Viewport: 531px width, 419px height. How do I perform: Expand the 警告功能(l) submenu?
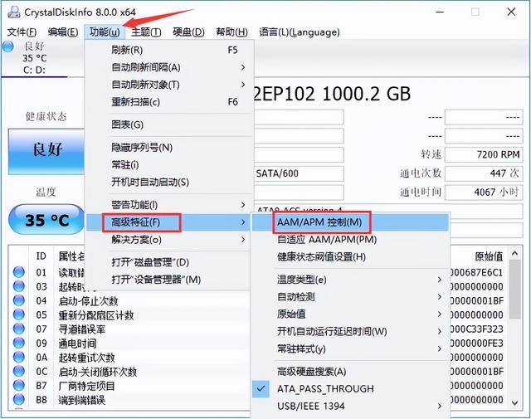coord(168,205)
